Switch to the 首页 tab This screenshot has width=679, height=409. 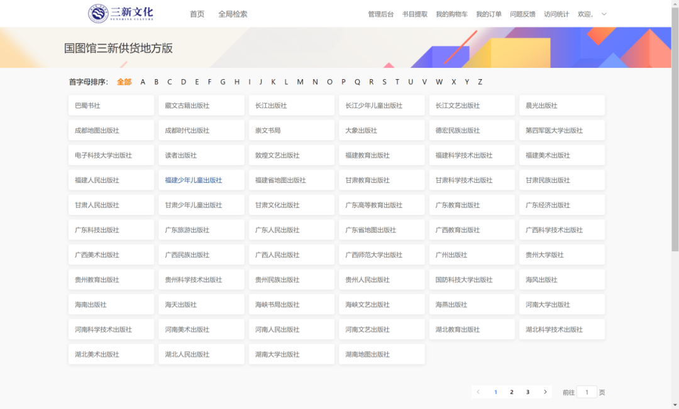[x=196, y=13]
